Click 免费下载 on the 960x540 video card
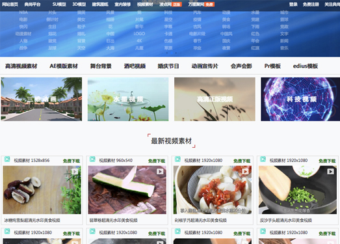Image resolution: width=340 pixels, height=244 pixels. tap(157, 161)
